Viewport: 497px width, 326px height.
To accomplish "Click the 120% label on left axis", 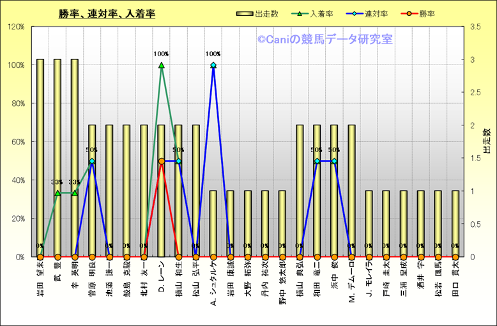I will 16,27.
